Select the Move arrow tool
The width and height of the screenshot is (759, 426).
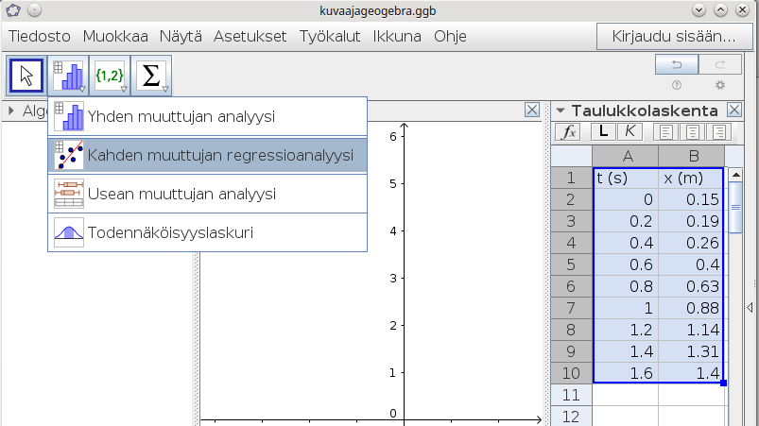click(26, 75)
